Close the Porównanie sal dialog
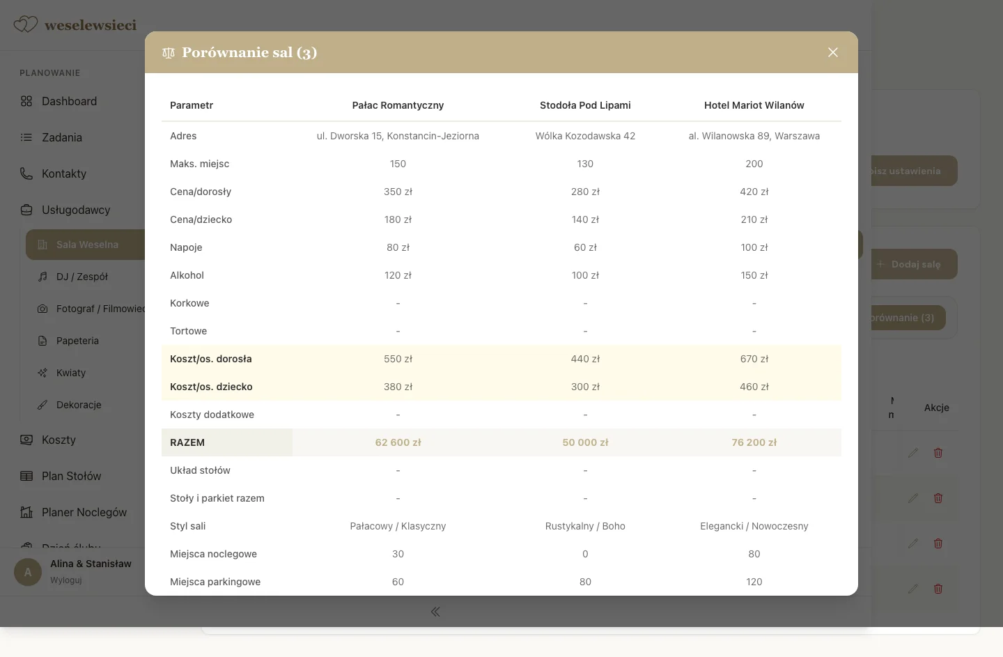Screen dimensions: 1003x657 [832, 52]
